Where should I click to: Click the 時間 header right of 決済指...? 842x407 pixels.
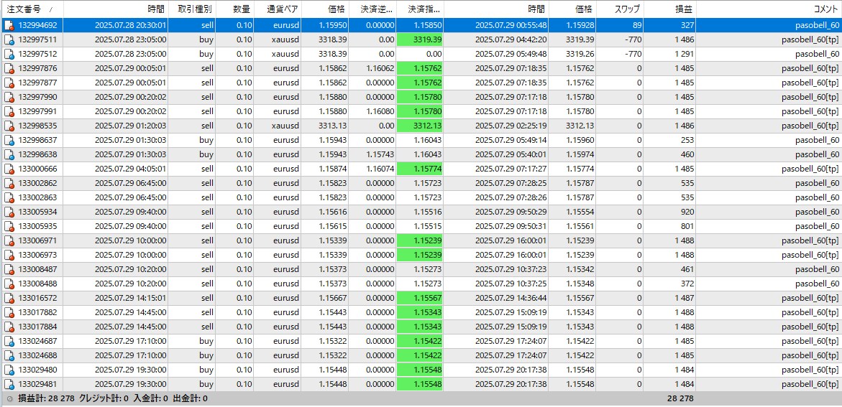(x=496, y=9)
